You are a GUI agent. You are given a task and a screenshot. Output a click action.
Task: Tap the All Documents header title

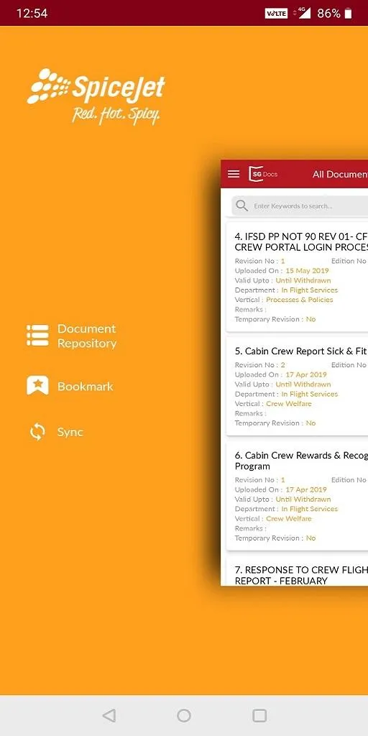[340, 174]
